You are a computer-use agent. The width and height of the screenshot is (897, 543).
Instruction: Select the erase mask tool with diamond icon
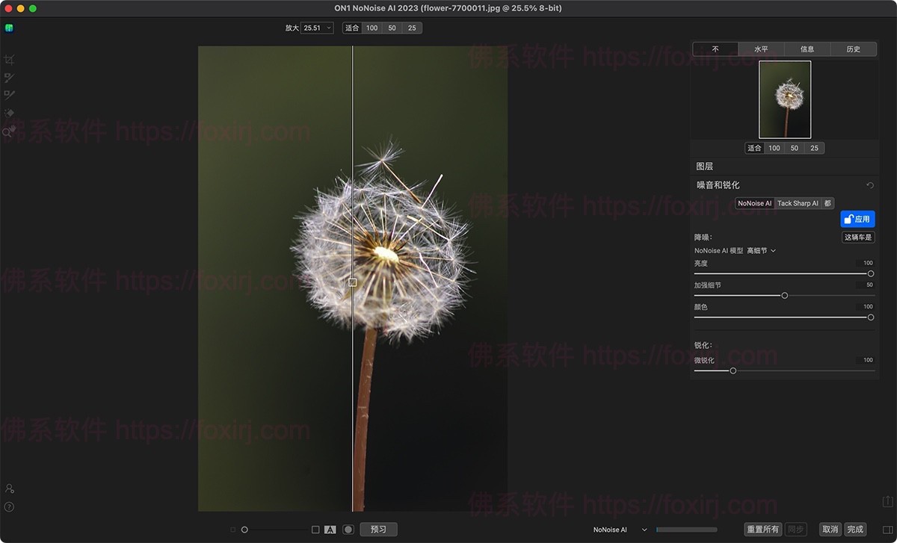pos(9,113)
